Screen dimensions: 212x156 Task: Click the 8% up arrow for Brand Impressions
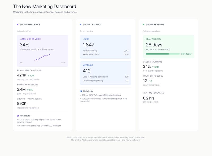(28, 90)
